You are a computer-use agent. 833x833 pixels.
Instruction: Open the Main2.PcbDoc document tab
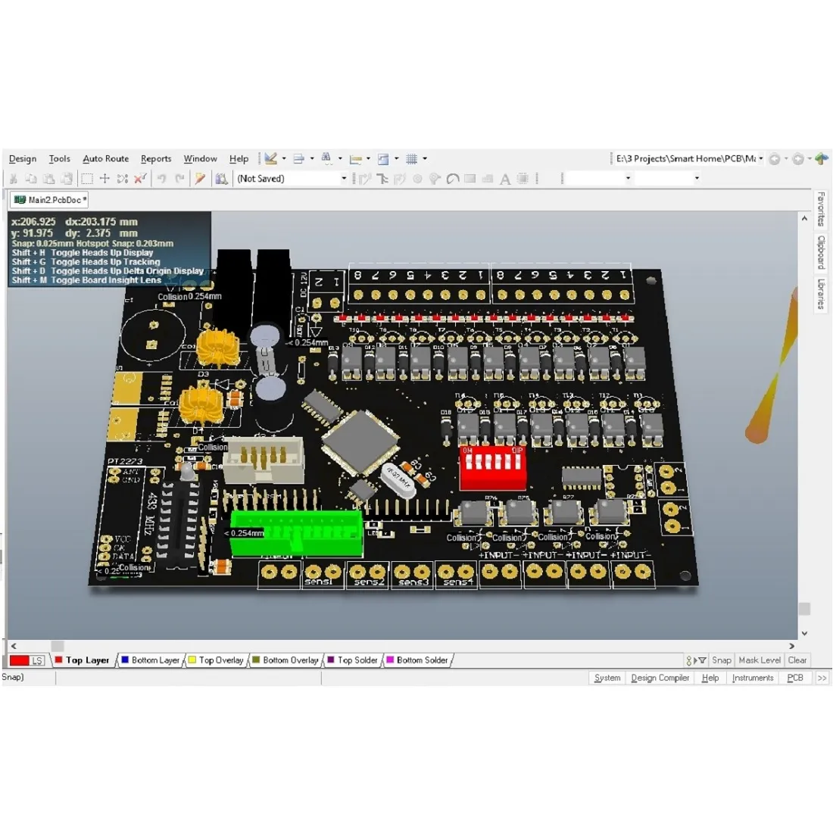50,200
